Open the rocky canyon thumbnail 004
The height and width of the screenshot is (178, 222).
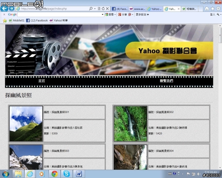click(x=130, y=157)
